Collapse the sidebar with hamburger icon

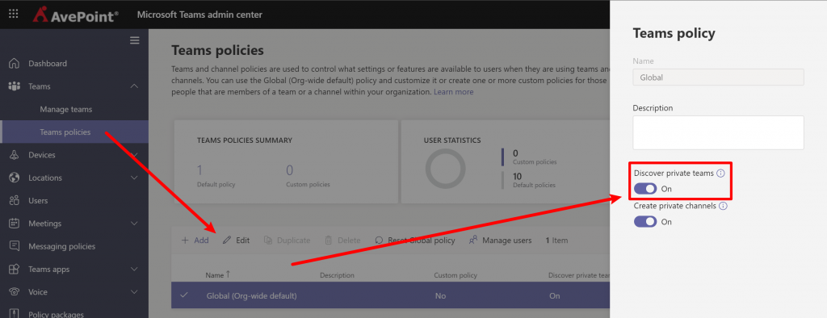[x=135, y=40]
